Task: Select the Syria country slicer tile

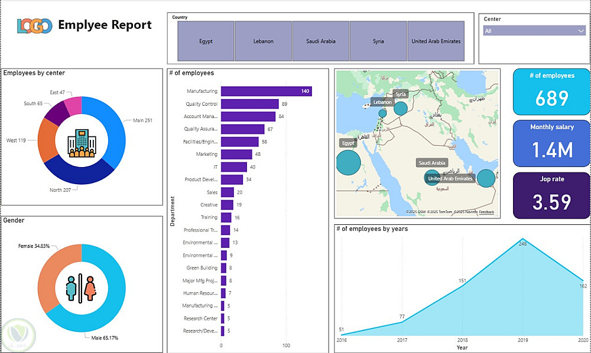Action: (x=378, y=41)
